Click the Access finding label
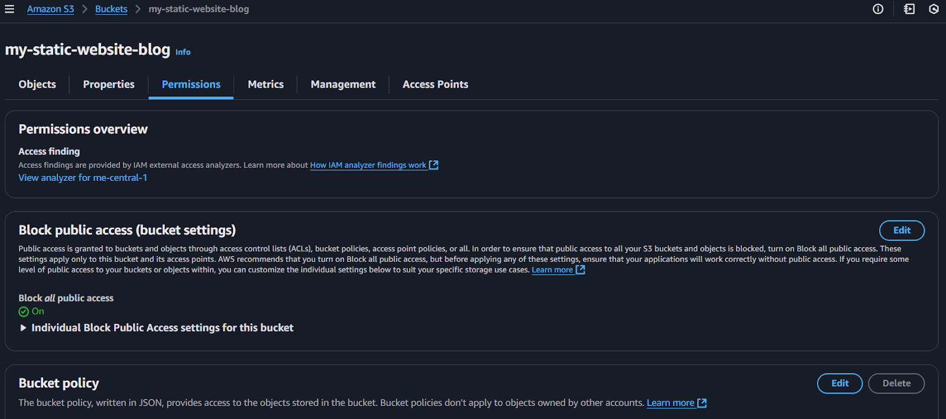 tap(49, 151)
